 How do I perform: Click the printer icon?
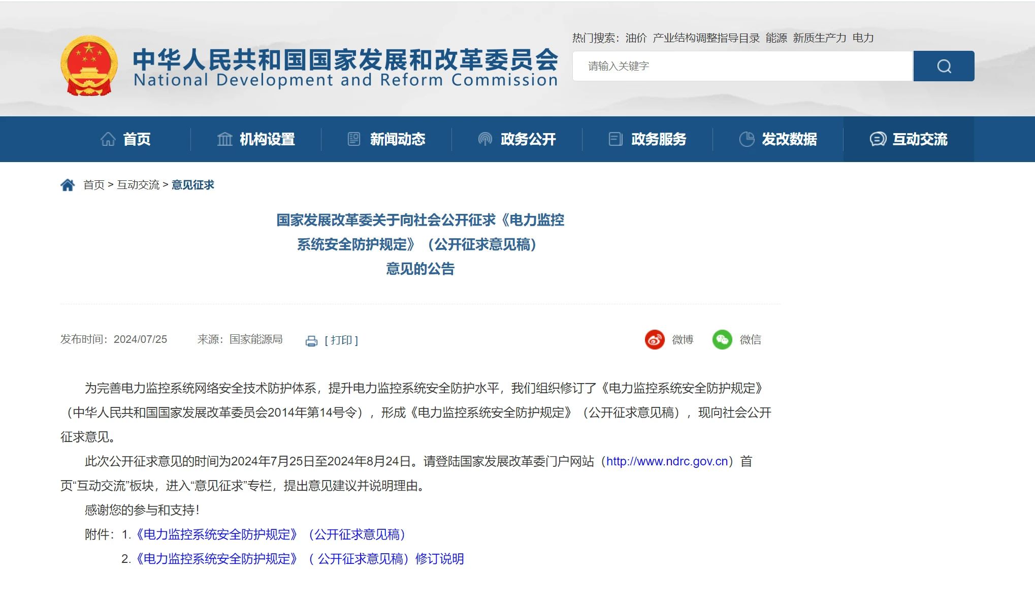[x=311, y=341]
